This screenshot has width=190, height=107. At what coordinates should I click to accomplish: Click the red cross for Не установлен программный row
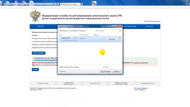33,63
